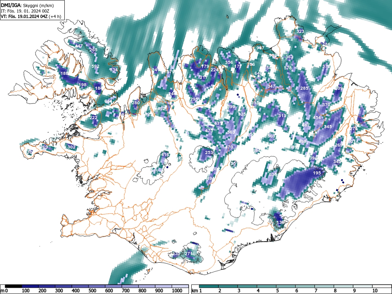
Task: Click the visibility value 313
Action: [282, 116]
